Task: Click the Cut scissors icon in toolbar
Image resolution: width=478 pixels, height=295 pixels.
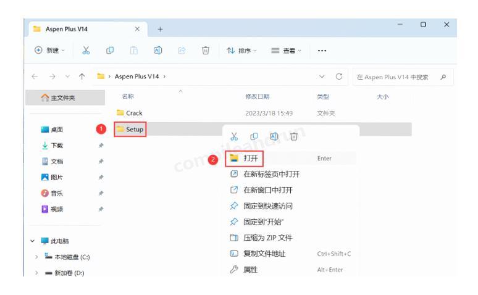Action: pos(86,50)
